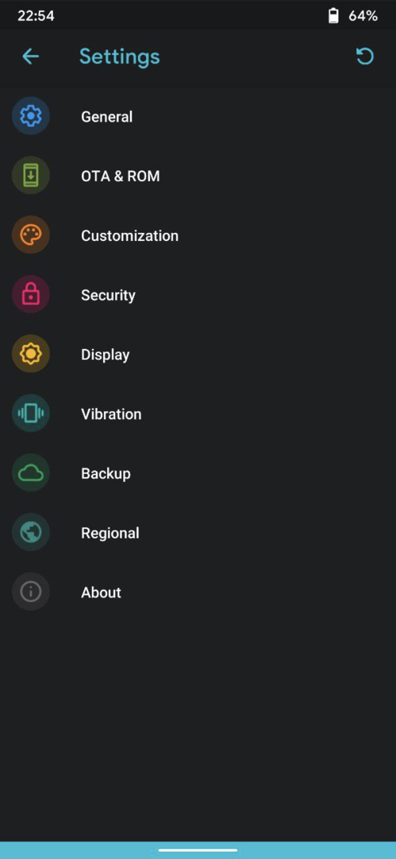Click the globe Regional icon
The height and width of the screenshot is (859, 396).
pos(31,532)
